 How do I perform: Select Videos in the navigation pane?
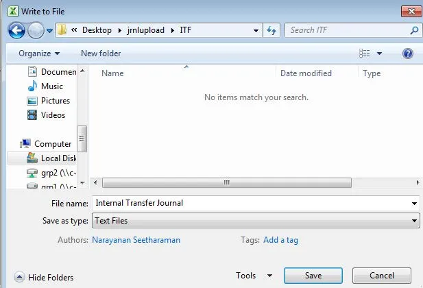coord(46,115)
